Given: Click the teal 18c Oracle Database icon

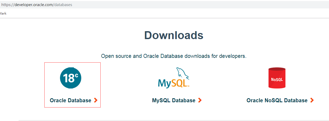Looking at the screenshot, I should click(70, 78).
